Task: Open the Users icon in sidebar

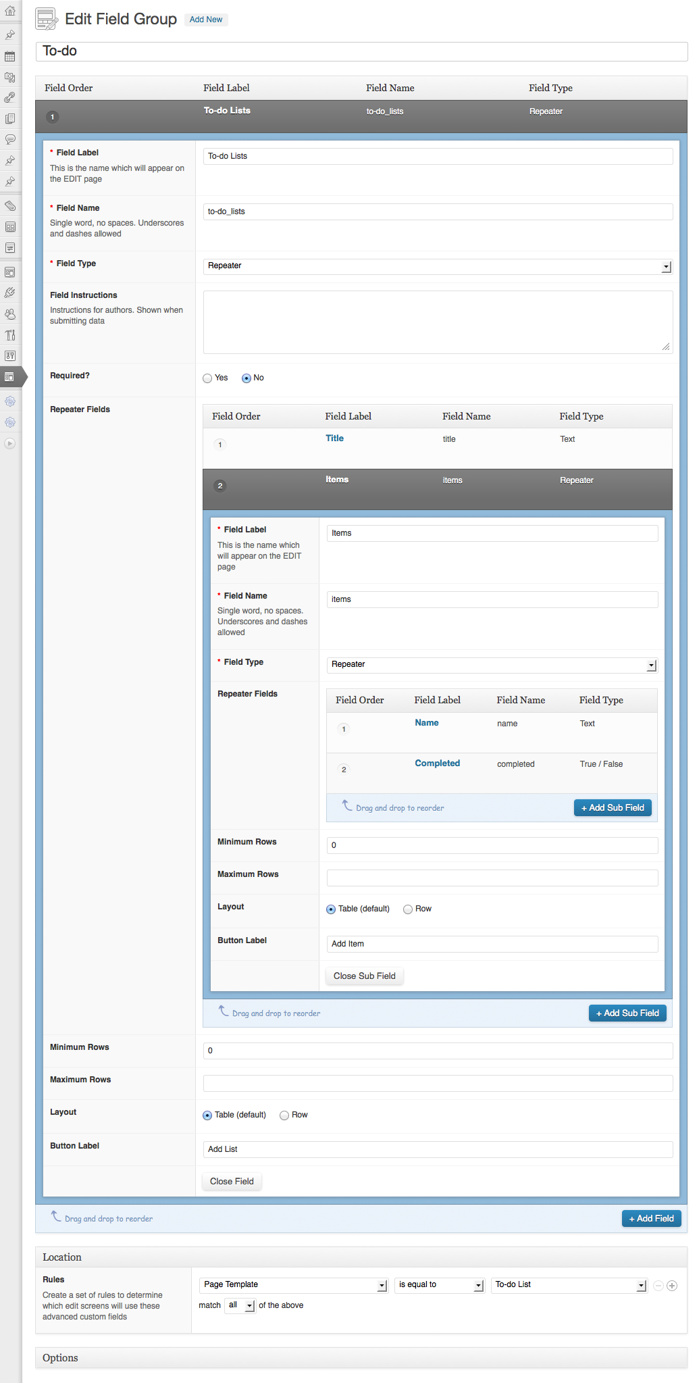Action: tap(10, 314)
